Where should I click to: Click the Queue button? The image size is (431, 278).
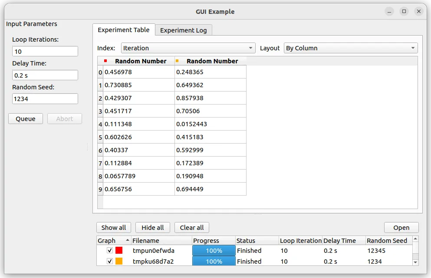coord(25,118)
